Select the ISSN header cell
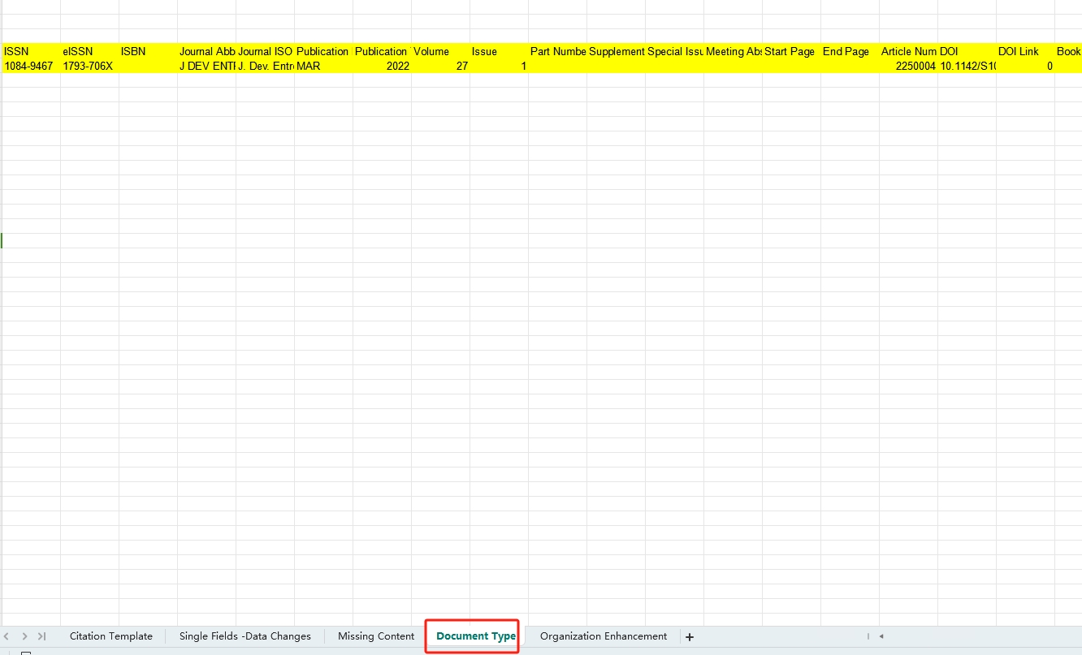1082x655 pixels. 31,51
